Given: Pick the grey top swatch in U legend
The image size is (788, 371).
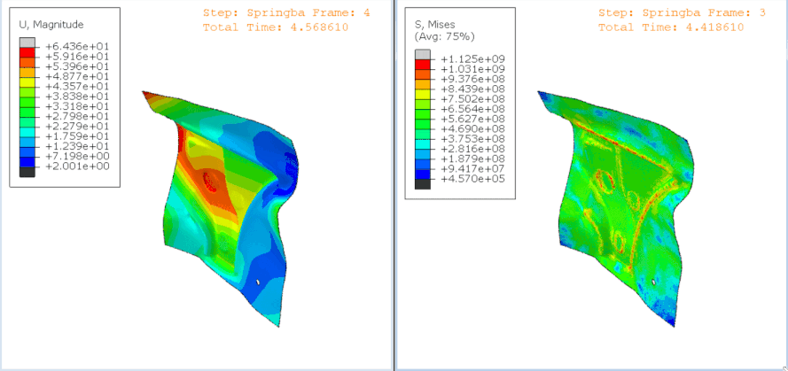Looking at the screenshot, I should click(27, 43).
